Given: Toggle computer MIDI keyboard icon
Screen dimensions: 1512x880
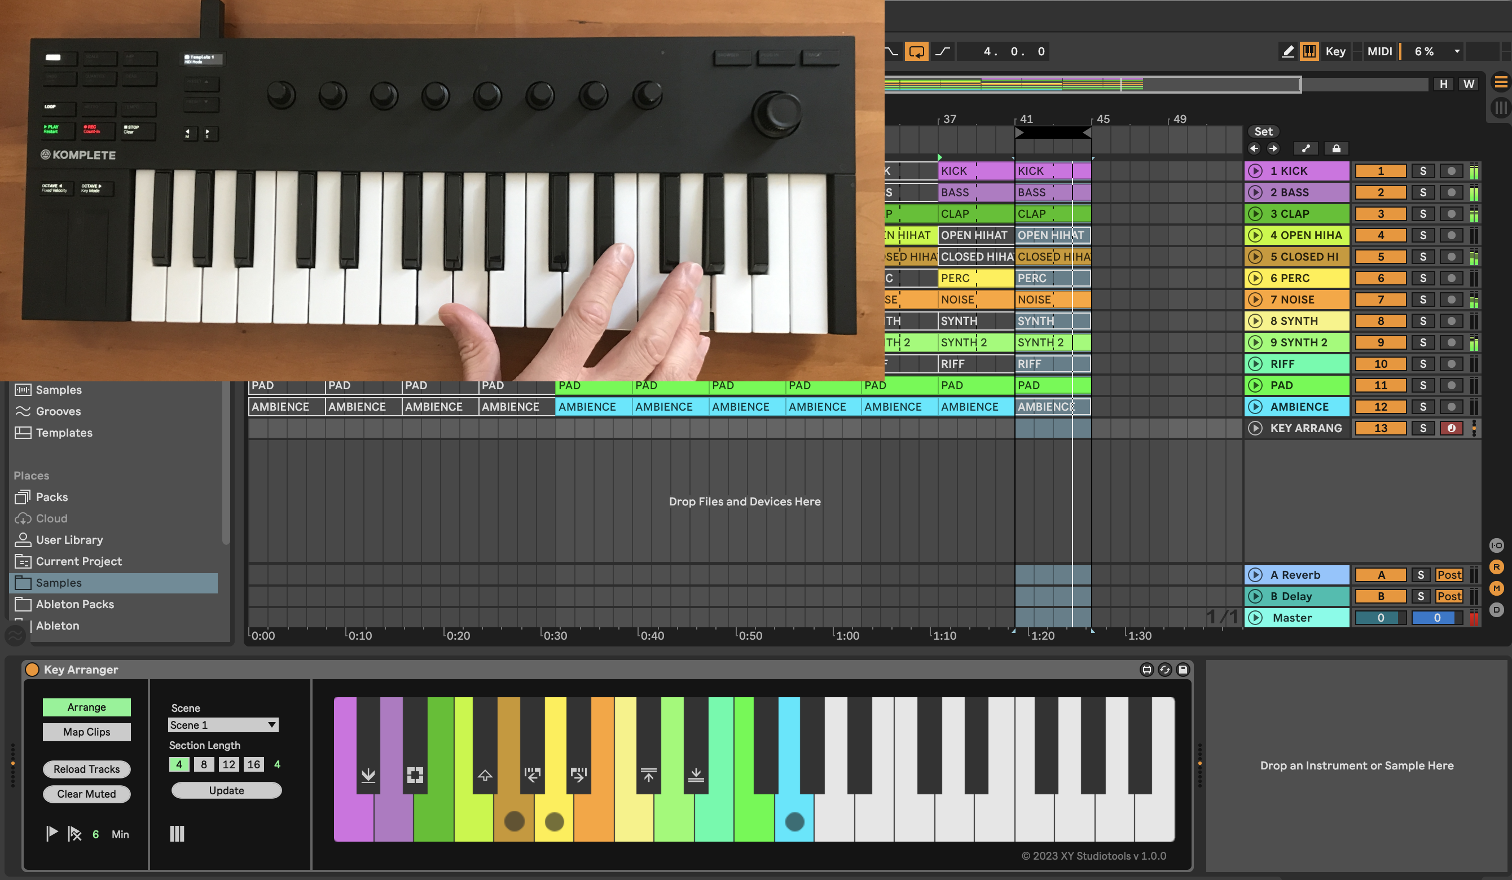Looking at the screenshot, I should point(1309,51).
